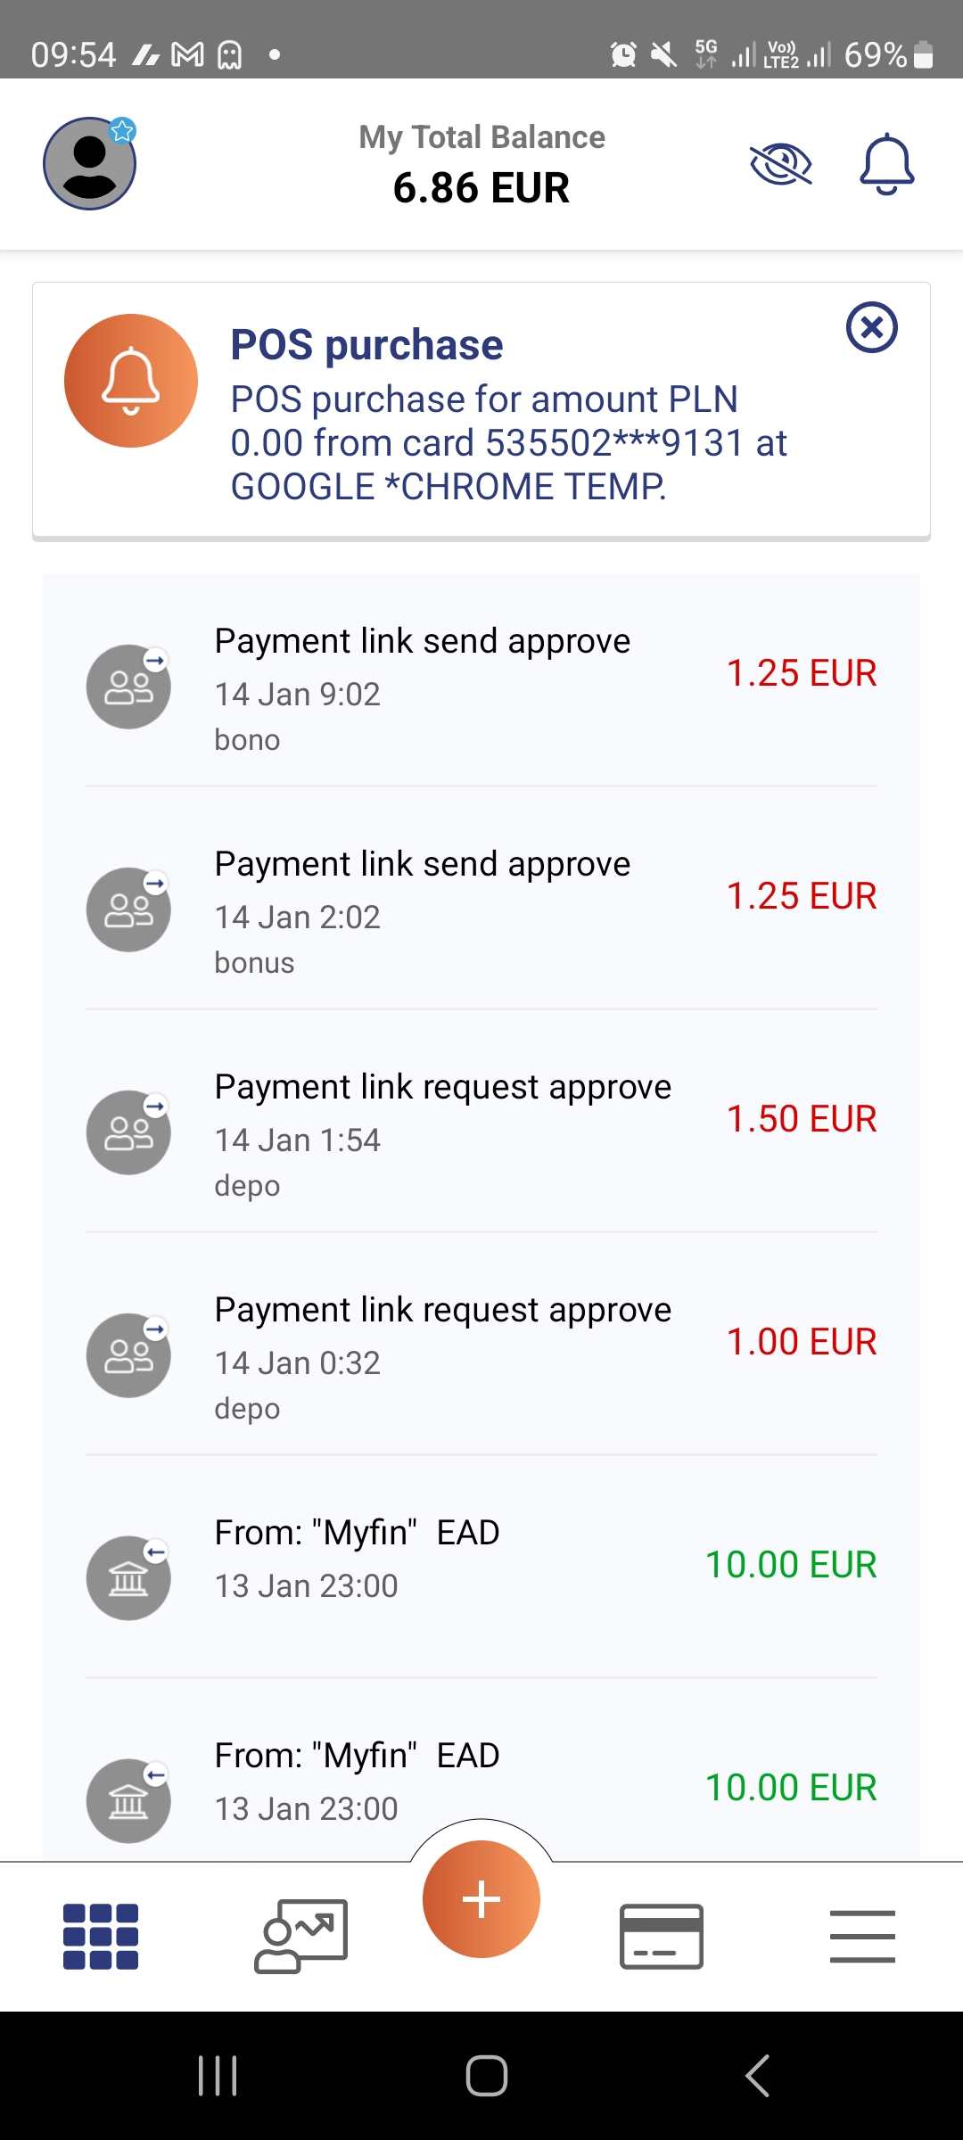Dismiss the POS purchase notification
Viewport: 963px width, 2140px height.
[x=871, y=327]
